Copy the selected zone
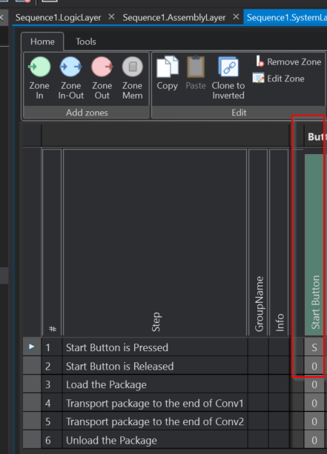 [x=168, y=73]
